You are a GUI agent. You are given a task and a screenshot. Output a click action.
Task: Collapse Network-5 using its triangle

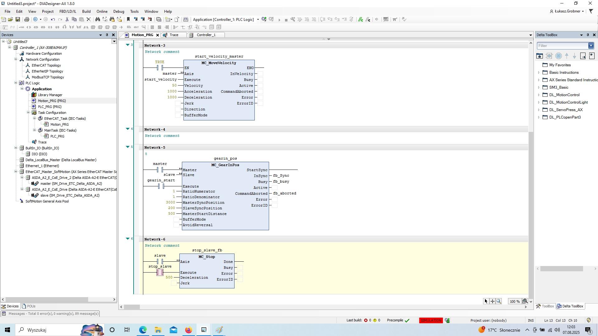[128, 147]
